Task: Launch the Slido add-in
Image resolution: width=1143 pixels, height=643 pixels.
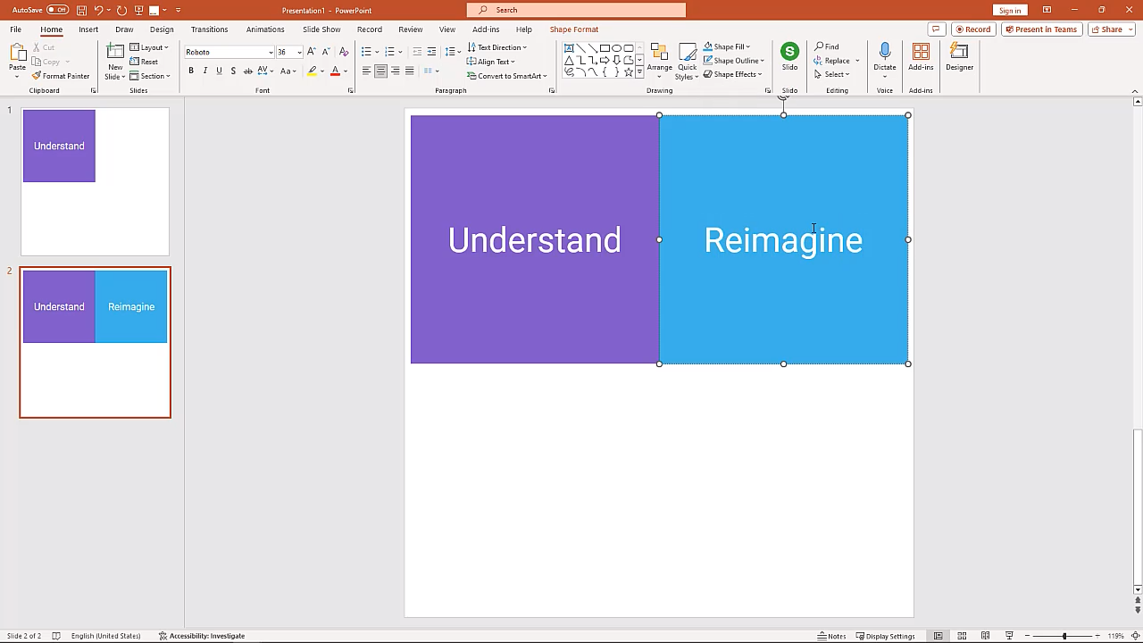Action: tap(789, 56)
